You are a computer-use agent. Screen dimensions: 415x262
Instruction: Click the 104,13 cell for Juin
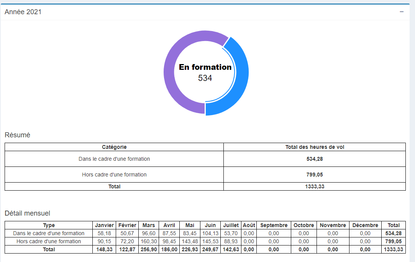pyautogui.click(x=210, y=233)
